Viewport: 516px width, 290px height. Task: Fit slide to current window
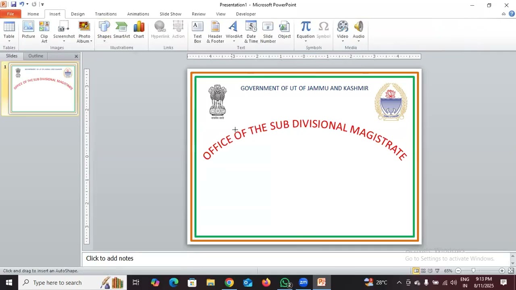click(511, 271)
